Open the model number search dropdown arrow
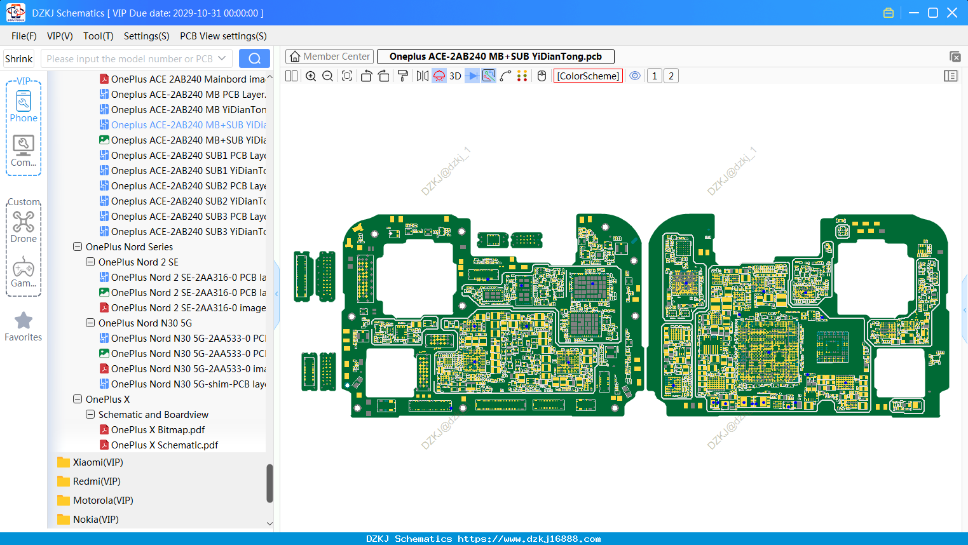The height and width of the screenshot is (545, 968). (222, 58)
